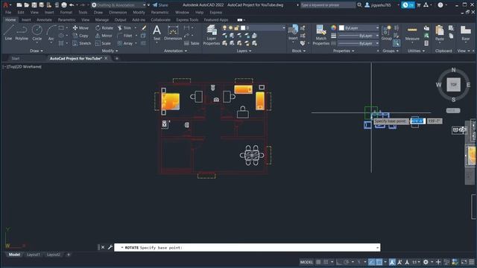The height and width of the screenshot is (268, 477).
Task: Click Match Properties tool
Action: tap(321, 35)
